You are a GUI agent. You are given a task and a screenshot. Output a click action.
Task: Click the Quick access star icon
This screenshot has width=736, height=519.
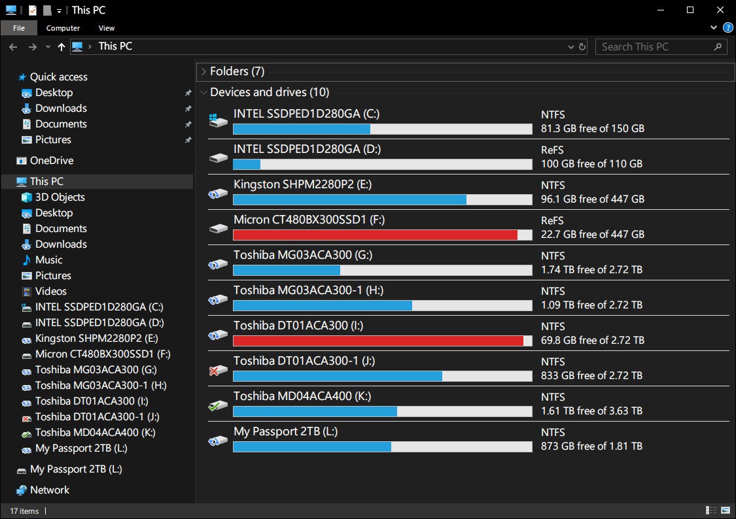(x=22, y=77)
